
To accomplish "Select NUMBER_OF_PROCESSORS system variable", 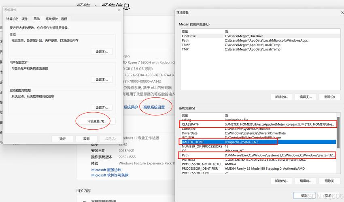I will (259, 146).
